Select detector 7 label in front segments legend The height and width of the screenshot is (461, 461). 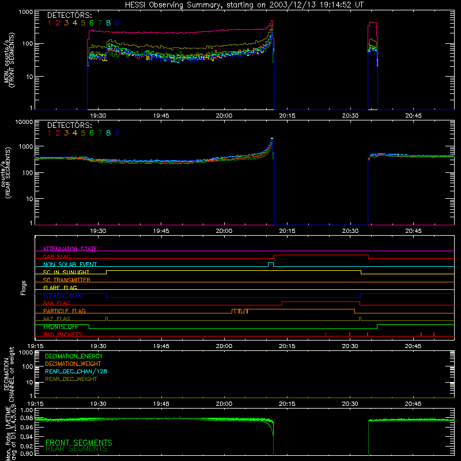pyautogui.click(x=100, y=22)
